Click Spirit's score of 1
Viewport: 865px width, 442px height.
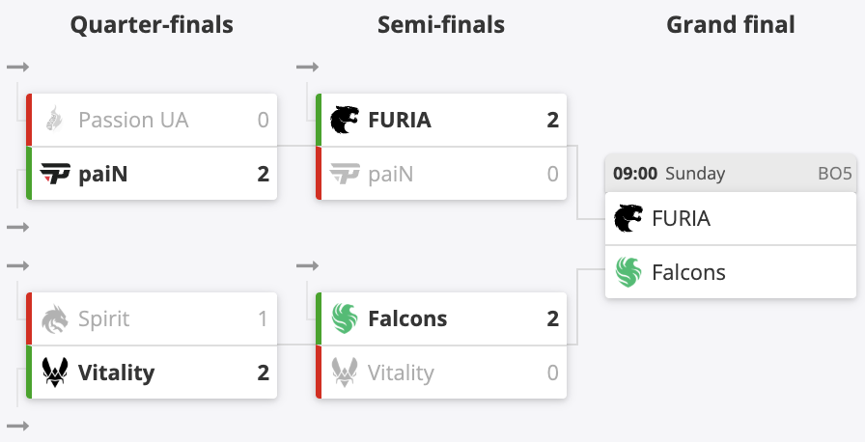[x=263, y=318]
